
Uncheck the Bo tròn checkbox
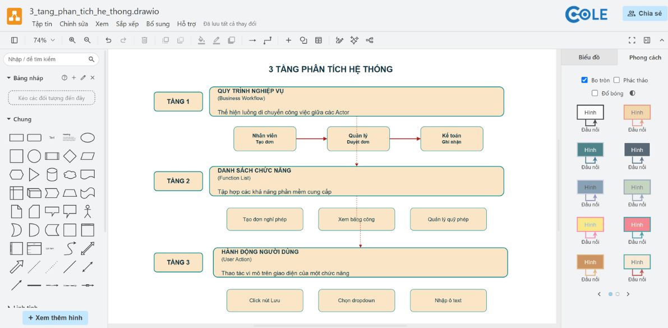pyautogui.click(x=584, y=80)
